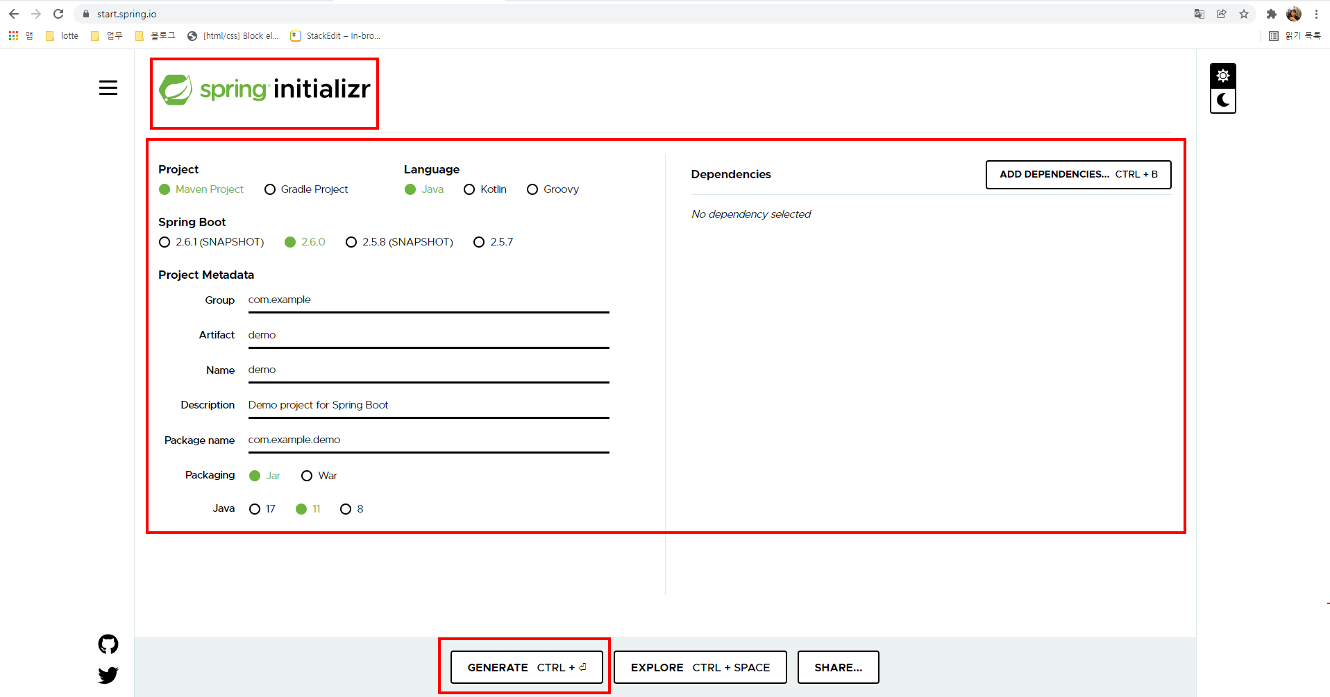Reload the current page

click(x=58, y=14)
